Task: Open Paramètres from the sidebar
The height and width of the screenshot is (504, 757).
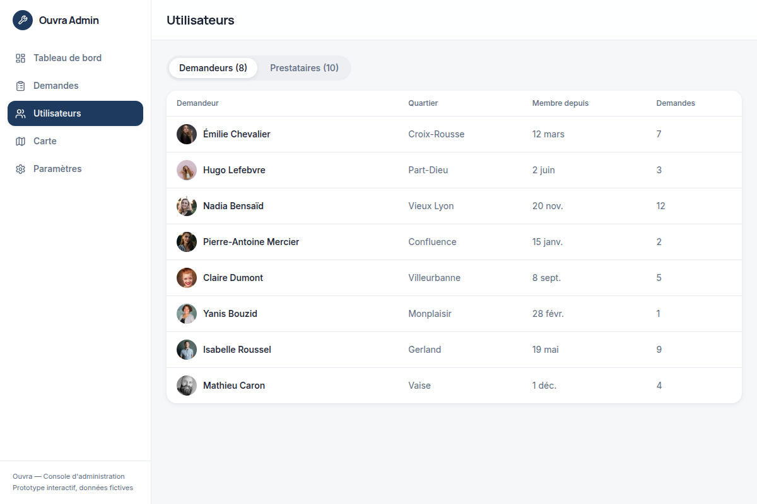Action: (x=75, y=169)
